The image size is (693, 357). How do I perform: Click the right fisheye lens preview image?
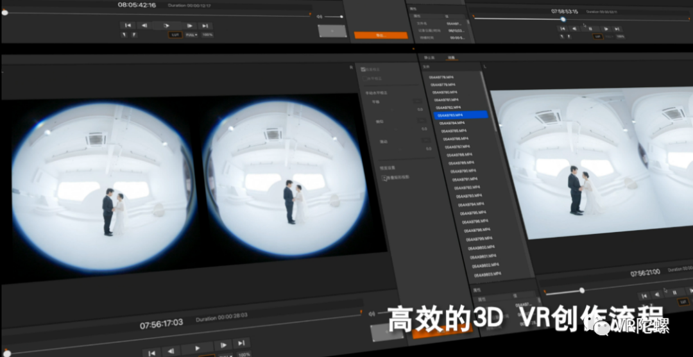(x=285, y=178)
